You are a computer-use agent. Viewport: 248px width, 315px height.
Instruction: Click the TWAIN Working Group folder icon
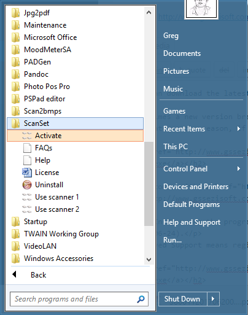[x=16, y=234]
